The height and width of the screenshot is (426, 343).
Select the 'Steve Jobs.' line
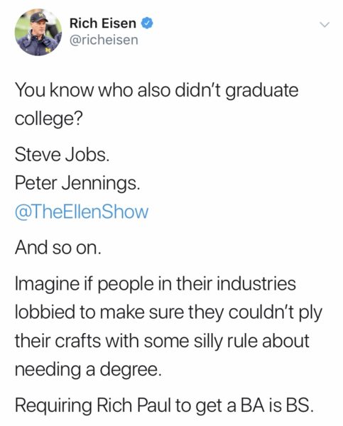point(62,155)
